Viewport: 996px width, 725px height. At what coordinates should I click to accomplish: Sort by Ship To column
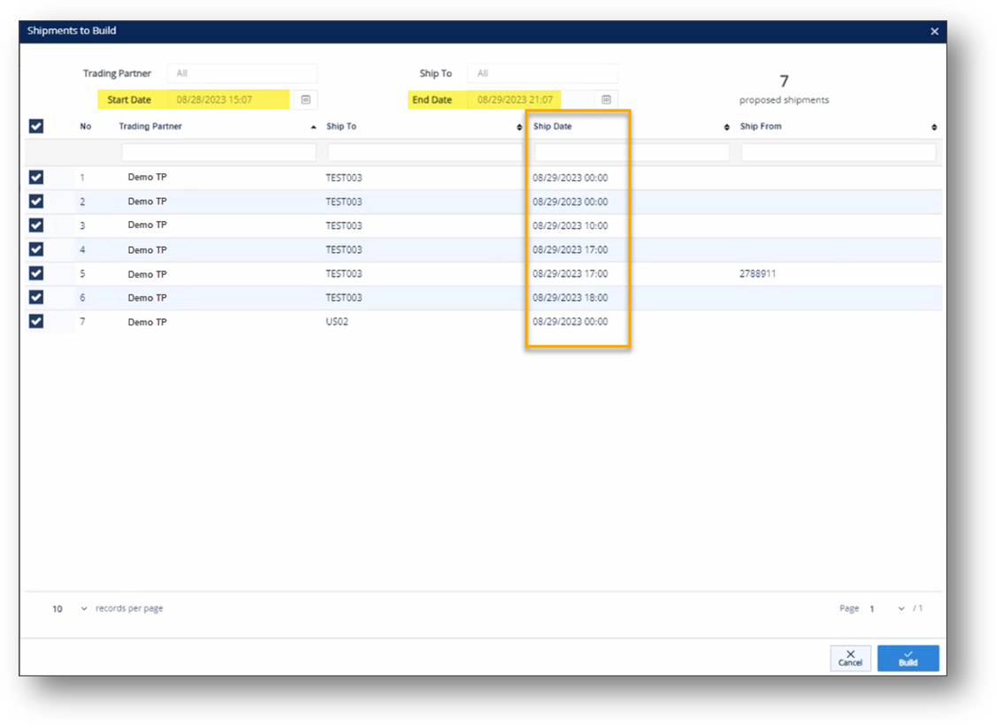pos(519,127)
